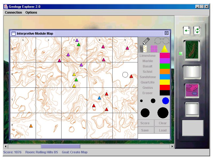
Task: Click the gray double rotating arrows icon
Action: 162,41
